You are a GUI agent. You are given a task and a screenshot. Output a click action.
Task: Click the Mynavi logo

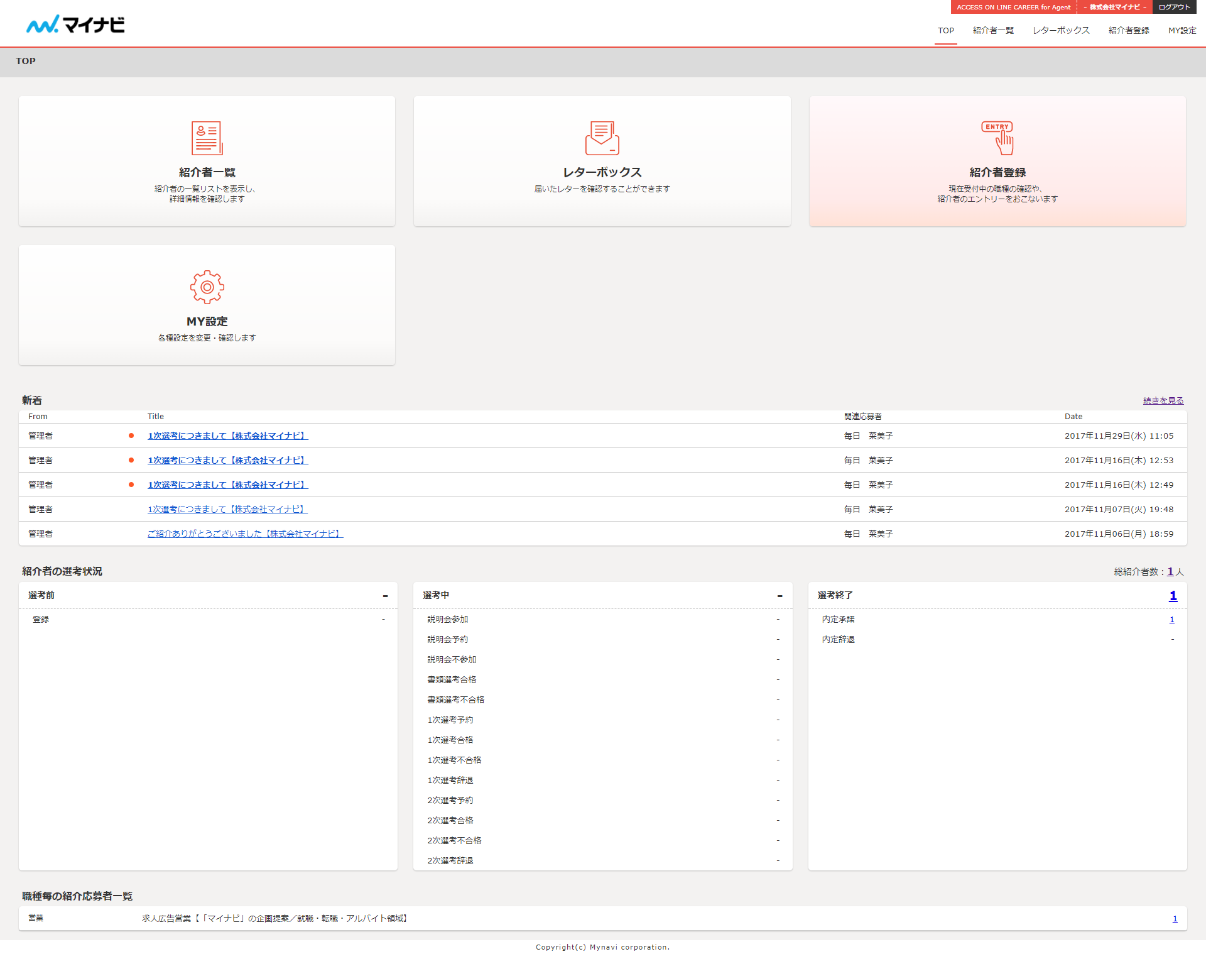click(x=75, y=25)
